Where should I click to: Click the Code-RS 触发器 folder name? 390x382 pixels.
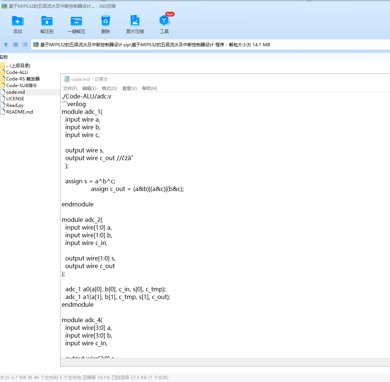tap(23, 79)
